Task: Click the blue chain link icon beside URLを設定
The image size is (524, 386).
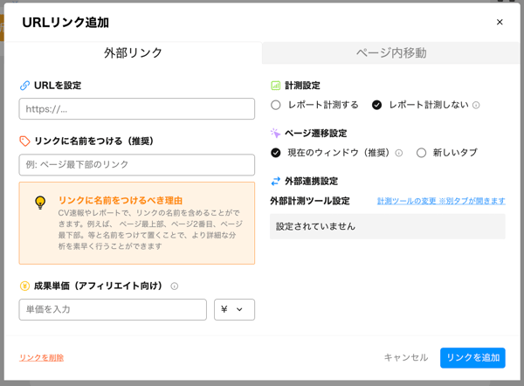Action: click(24, 86)
